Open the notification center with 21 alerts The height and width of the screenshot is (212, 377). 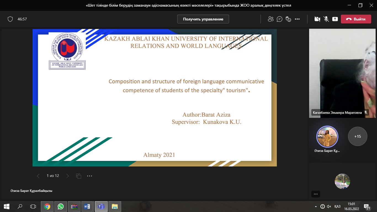tap(367, 206)
